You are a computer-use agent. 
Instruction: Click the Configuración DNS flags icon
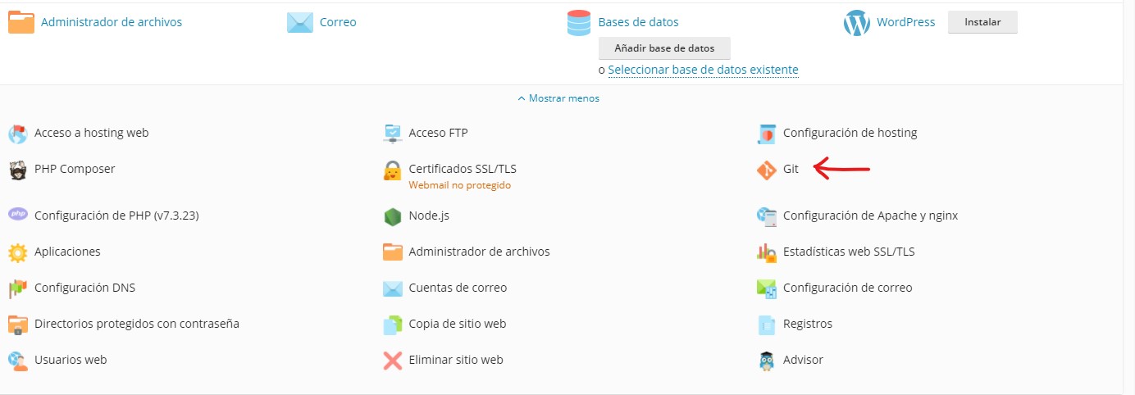pos(17,288)
